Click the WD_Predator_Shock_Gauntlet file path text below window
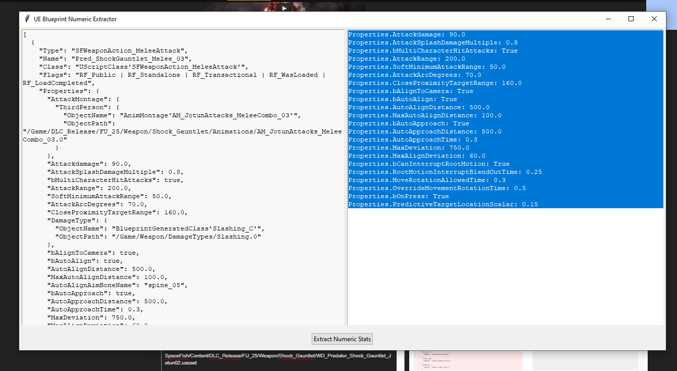Image resolution: width=677 pixels, height=371 pixels. coord(277,359)
